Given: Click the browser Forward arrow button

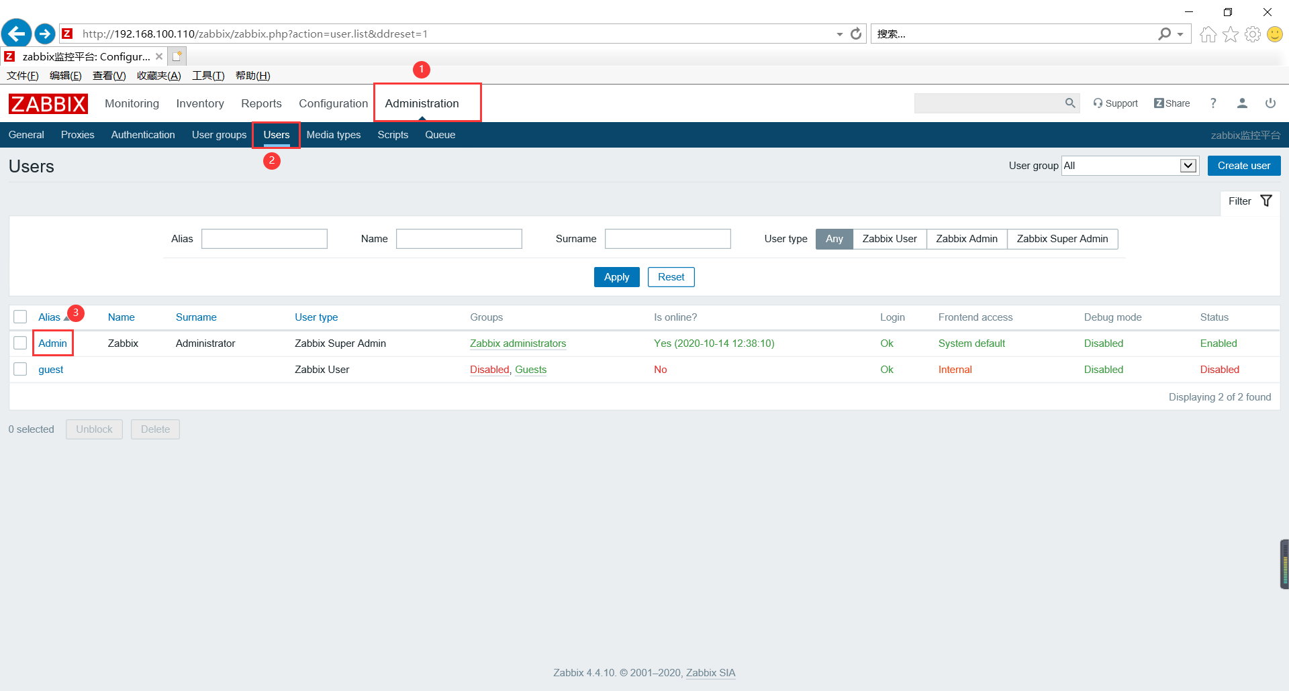Looking at the screenshot, I should point(44,34).
